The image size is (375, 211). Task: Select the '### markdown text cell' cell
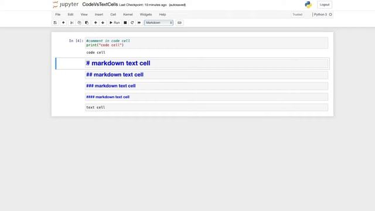(x=207, y=86)
